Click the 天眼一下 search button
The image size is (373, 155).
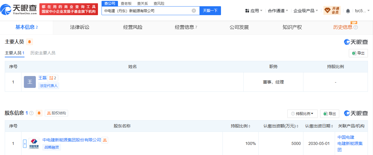(x=210, y=11)
